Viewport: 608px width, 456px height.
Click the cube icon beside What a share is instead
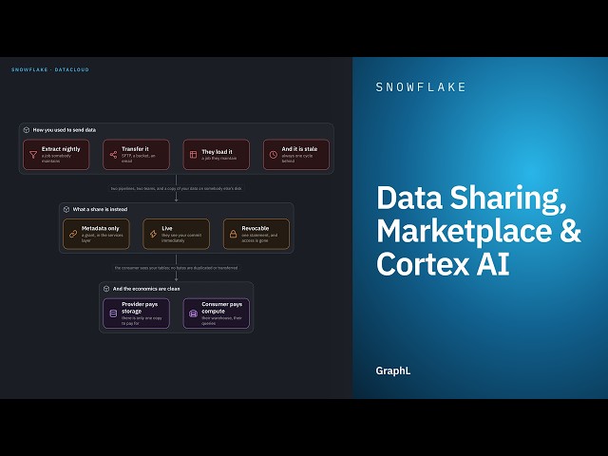66,209
